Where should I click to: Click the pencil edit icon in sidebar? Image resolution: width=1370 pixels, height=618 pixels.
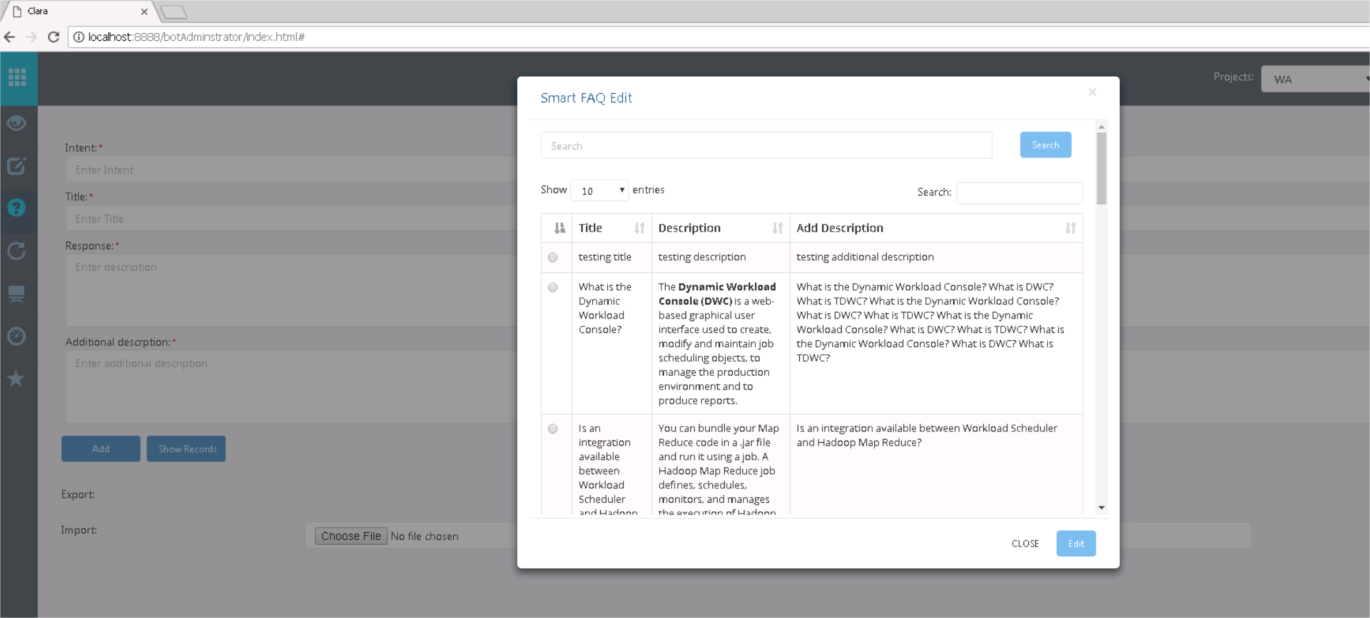coord(17,166)
